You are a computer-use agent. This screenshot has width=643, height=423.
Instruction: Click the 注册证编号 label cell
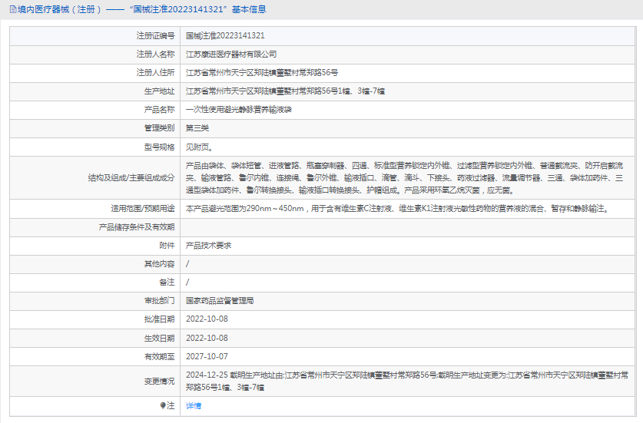(x=95, y=36)
